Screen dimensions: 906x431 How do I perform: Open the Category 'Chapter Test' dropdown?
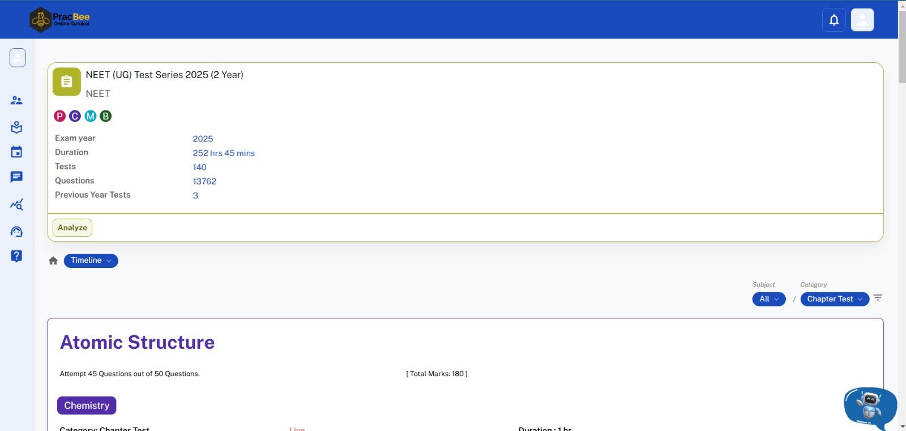point(835,299)
